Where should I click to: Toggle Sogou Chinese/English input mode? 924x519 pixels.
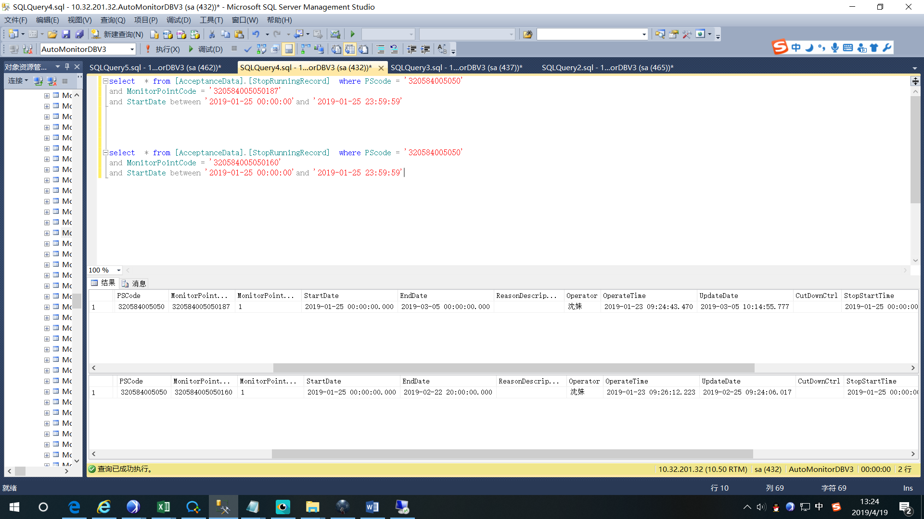(796, 48)
